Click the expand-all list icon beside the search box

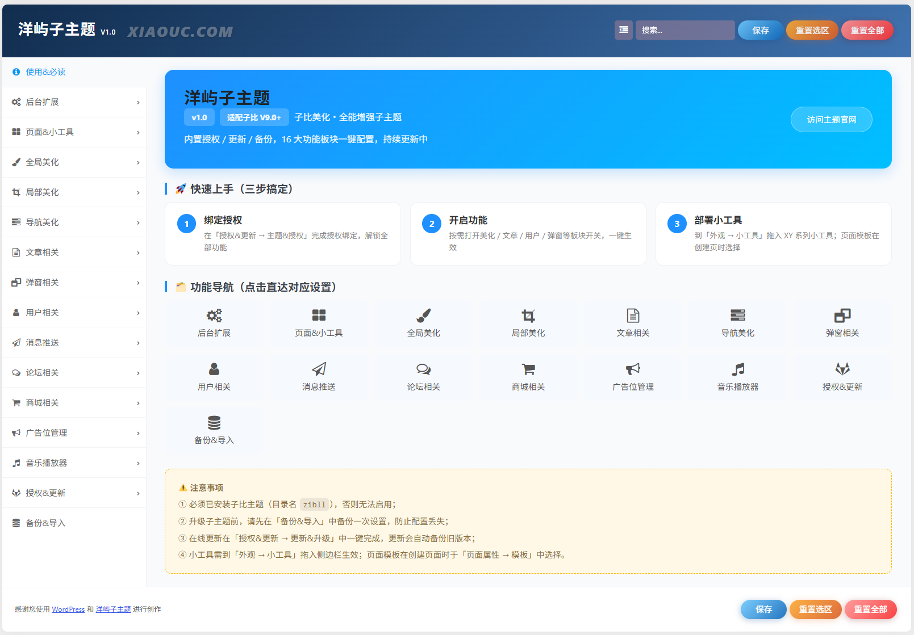click(624, 30)
